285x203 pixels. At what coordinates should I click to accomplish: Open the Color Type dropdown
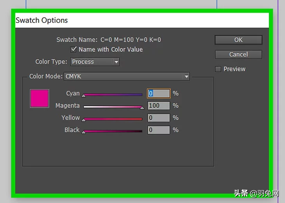click(95, 62)
